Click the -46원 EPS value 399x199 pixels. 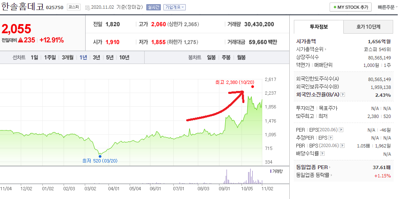click(385, 130)
